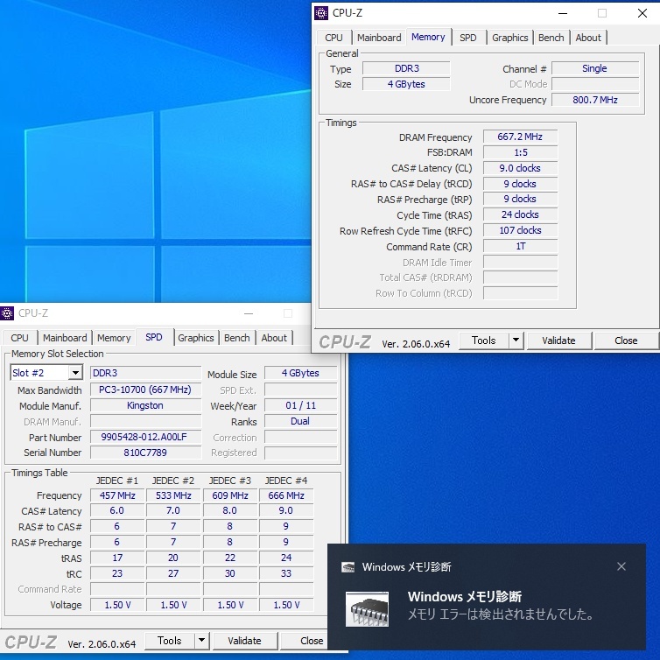The height and width of the screenshot is (660, 660).
Task: Close the CPU-Z SPD window from title bar
Action: point(326,313)
